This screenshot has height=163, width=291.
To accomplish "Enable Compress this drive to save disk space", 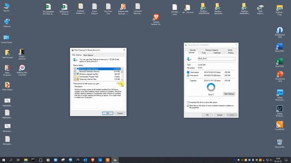I will tap(188, 102).
